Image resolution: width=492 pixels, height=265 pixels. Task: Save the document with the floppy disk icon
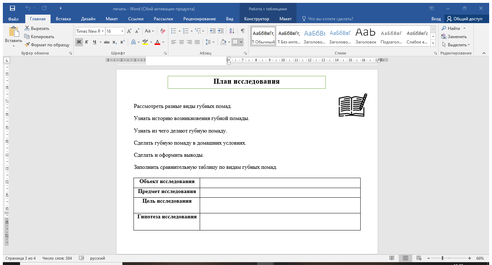pos(12,8)
